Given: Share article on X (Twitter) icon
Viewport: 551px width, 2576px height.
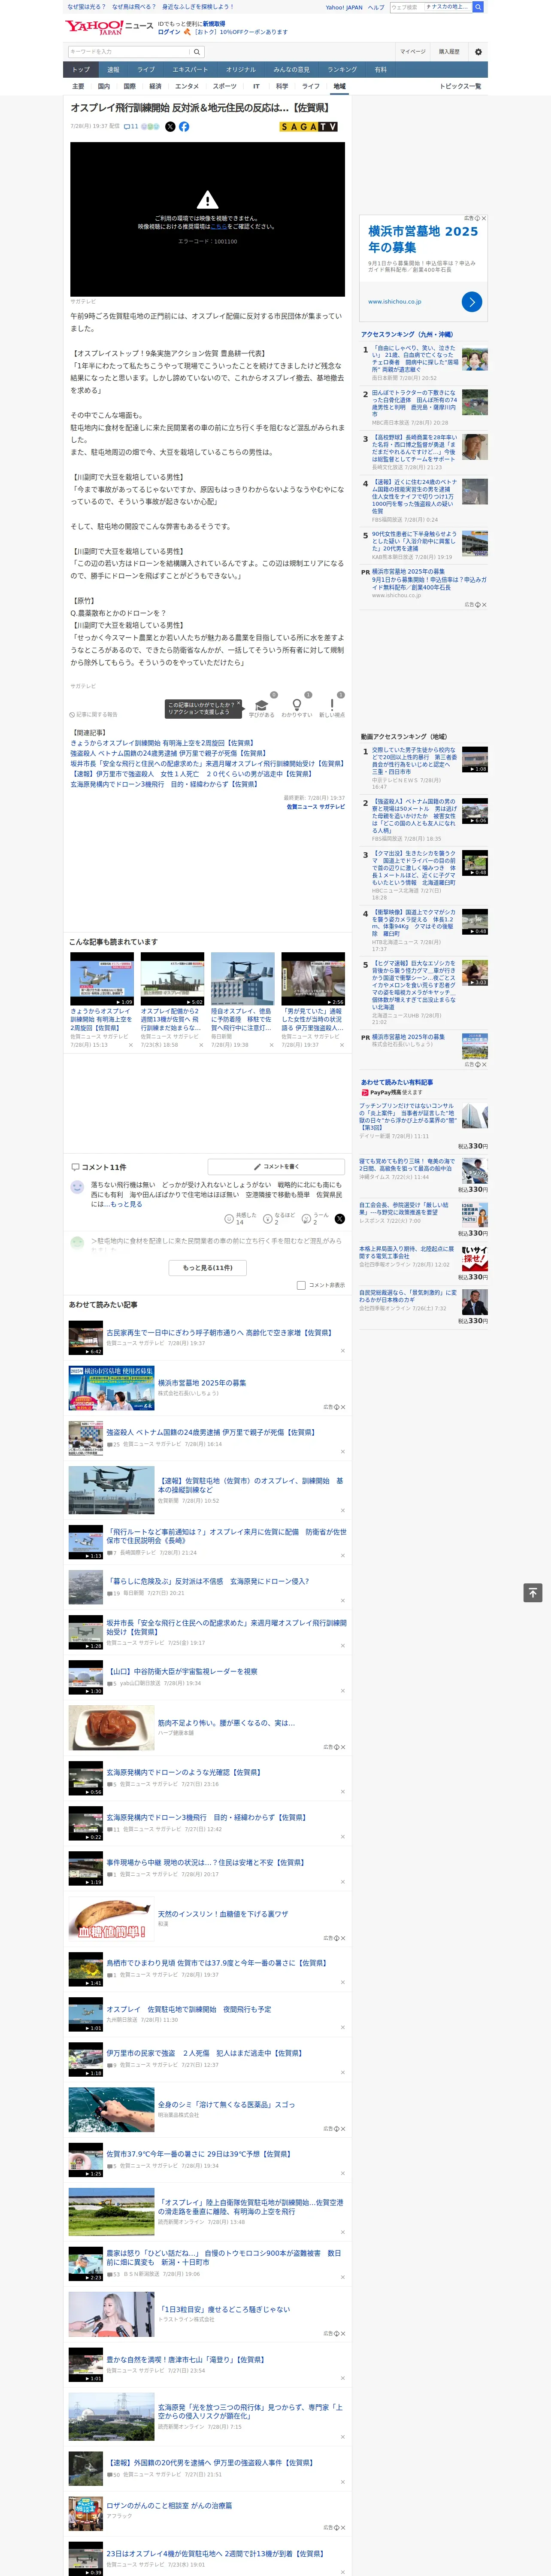Looking at the screenshot, I should click(x=170, y=127).
